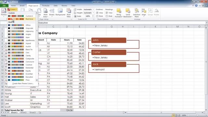Click in the Scale 100% field

[88, 16]
